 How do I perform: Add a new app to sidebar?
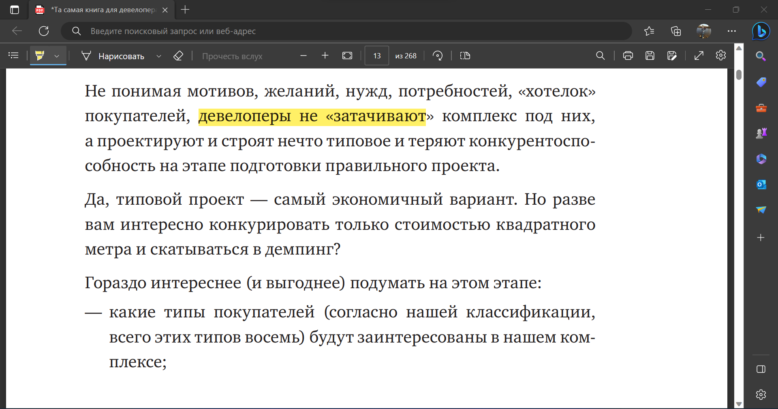(761, 238)
